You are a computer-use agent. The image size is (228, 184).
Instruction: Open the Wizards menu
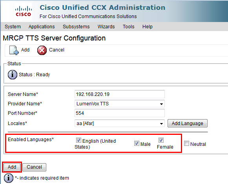pyautogui.click(x=106, y=27)
